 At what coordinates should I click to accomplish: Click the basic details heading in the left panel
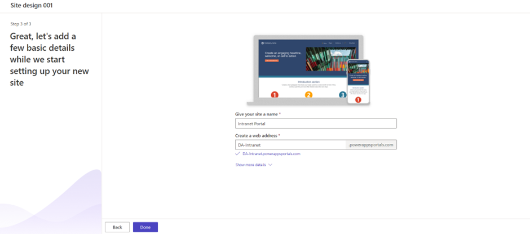[x=50, y=59]
